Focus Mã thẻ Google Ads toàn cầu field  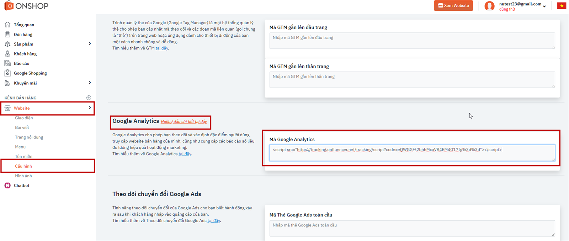click(412, 228)
